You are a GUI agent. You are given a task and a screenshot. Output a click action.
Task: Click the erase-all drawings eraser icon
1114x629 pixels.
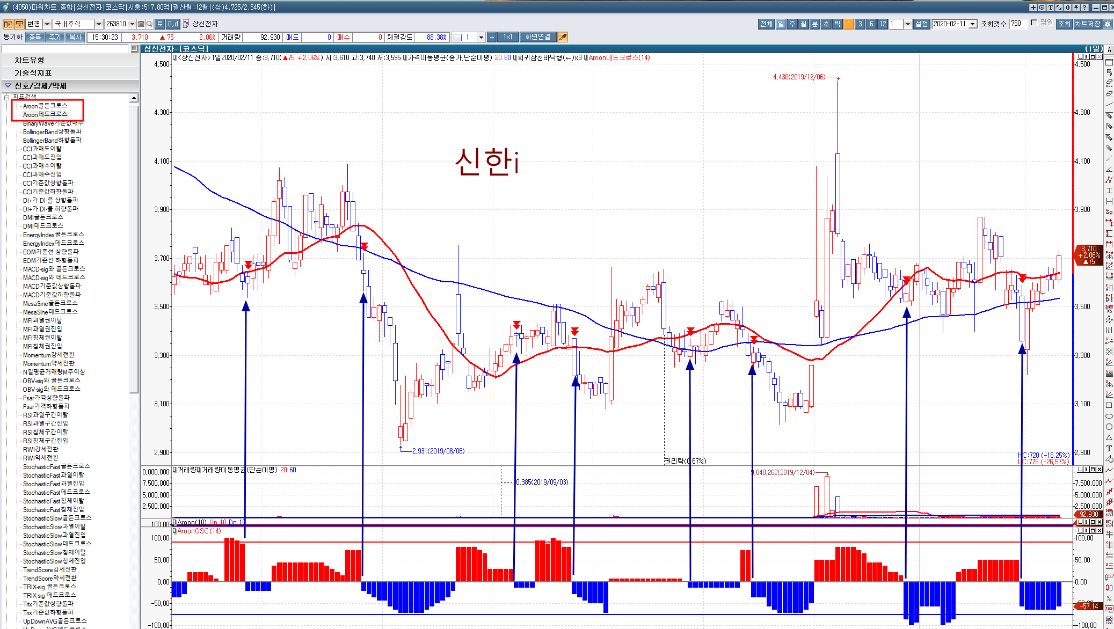click(x=1109, y=83)
